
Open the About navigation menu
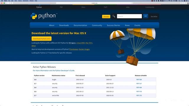pyautogui.click(x=52, y=25)
